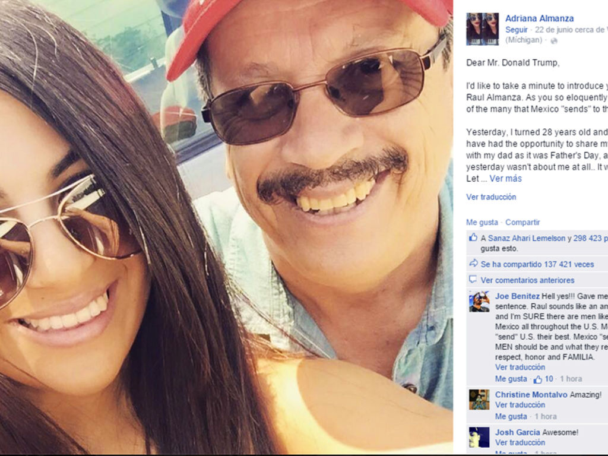Click the share arrow icon
The width and height of the screenshot is (608, 456).
pos(473,264)
